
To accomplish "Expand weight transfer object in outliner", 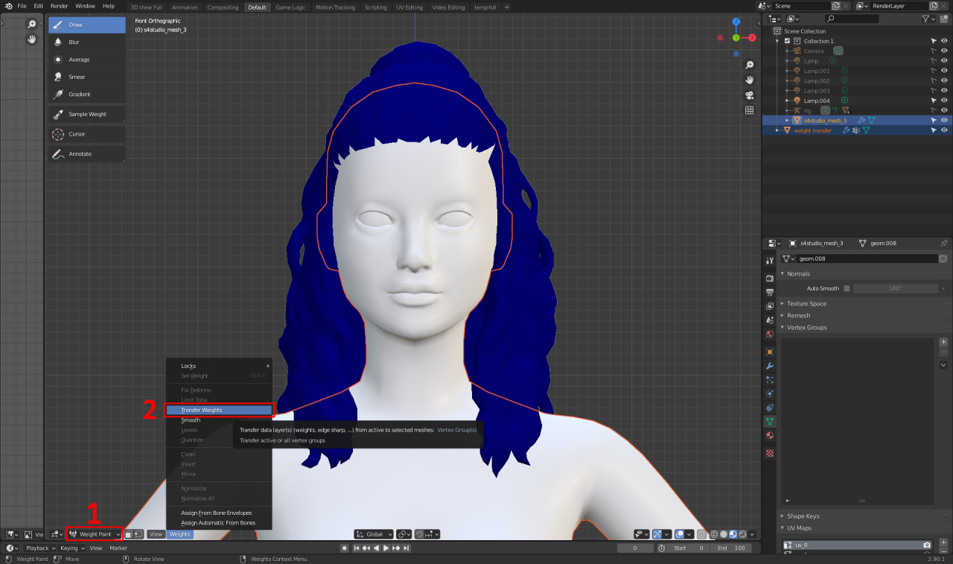I will pyautogui.click(x=777, y=130).
